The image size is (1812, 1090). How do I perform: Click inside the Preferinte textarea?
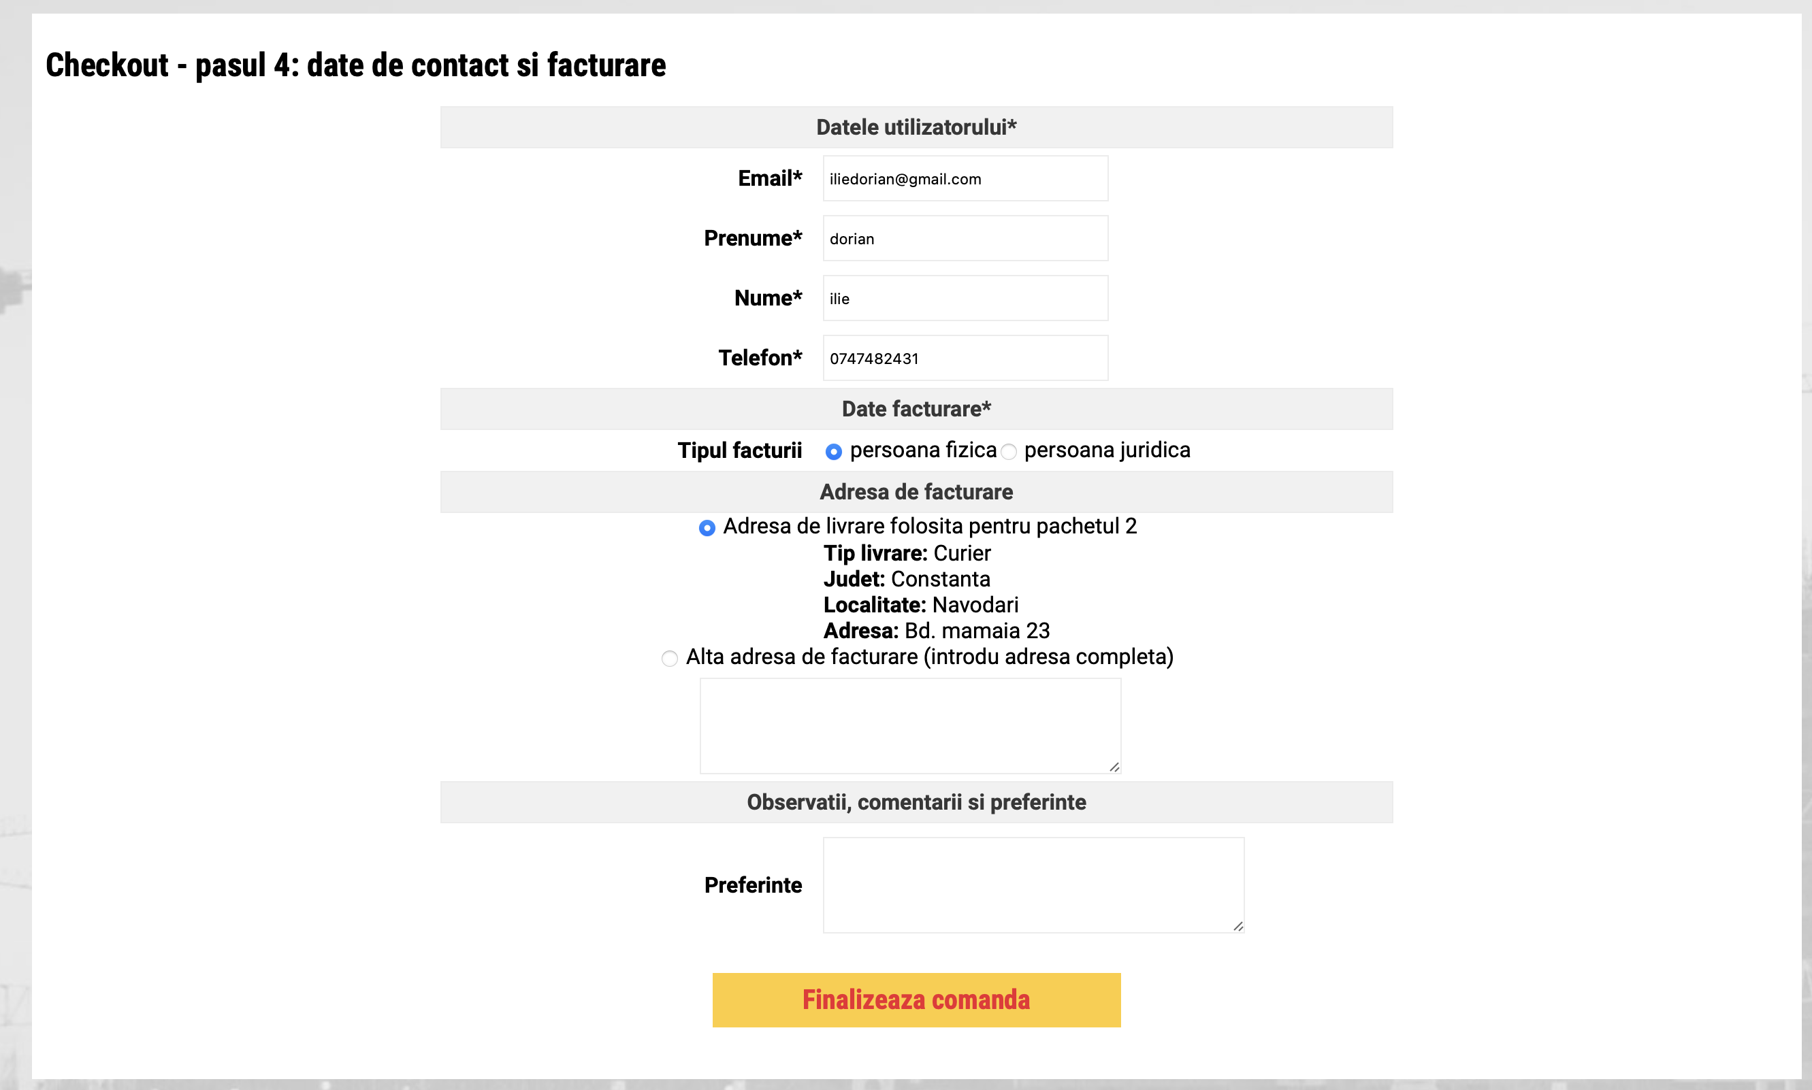(1033, 885)
